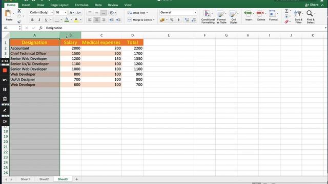Toggle Italic formatting
This screenshot has width=328, height=184.
point(39,20)
